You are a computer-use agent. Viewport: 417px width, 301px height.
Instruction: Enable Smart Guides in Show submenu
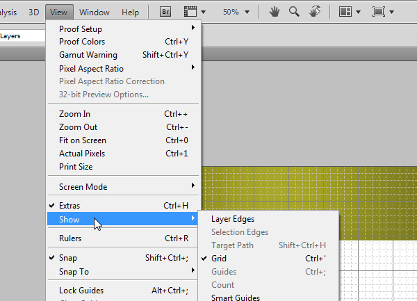[268, 298]
